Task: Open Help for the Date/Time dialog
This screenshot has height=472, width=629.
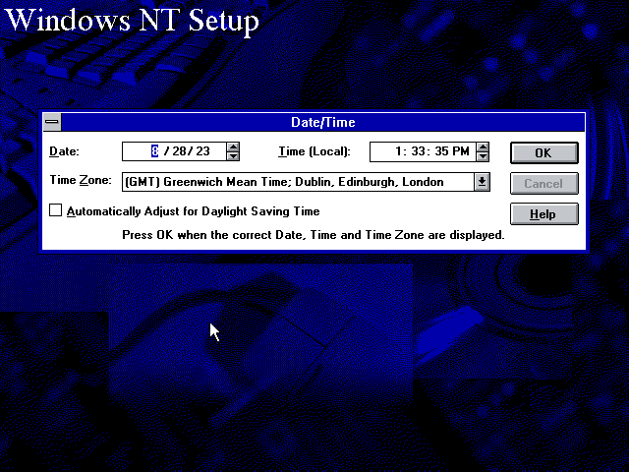Action: coord(543,214)
